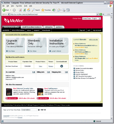The height and width of the screenshot is (124, 114).
Task: Click the vertical scrollbar down arrow
Action: [112, 118]
